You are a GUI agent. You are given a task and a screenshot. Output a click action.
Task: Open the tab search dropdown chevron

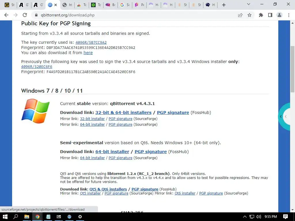point(249,4)
